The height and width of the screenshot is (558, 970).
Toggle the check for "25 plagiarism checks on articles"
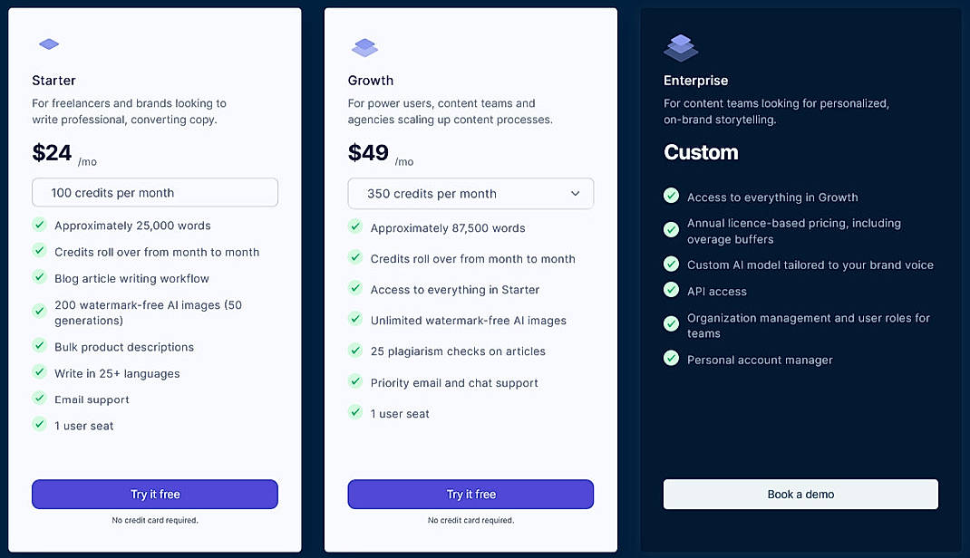pos(355,351)
